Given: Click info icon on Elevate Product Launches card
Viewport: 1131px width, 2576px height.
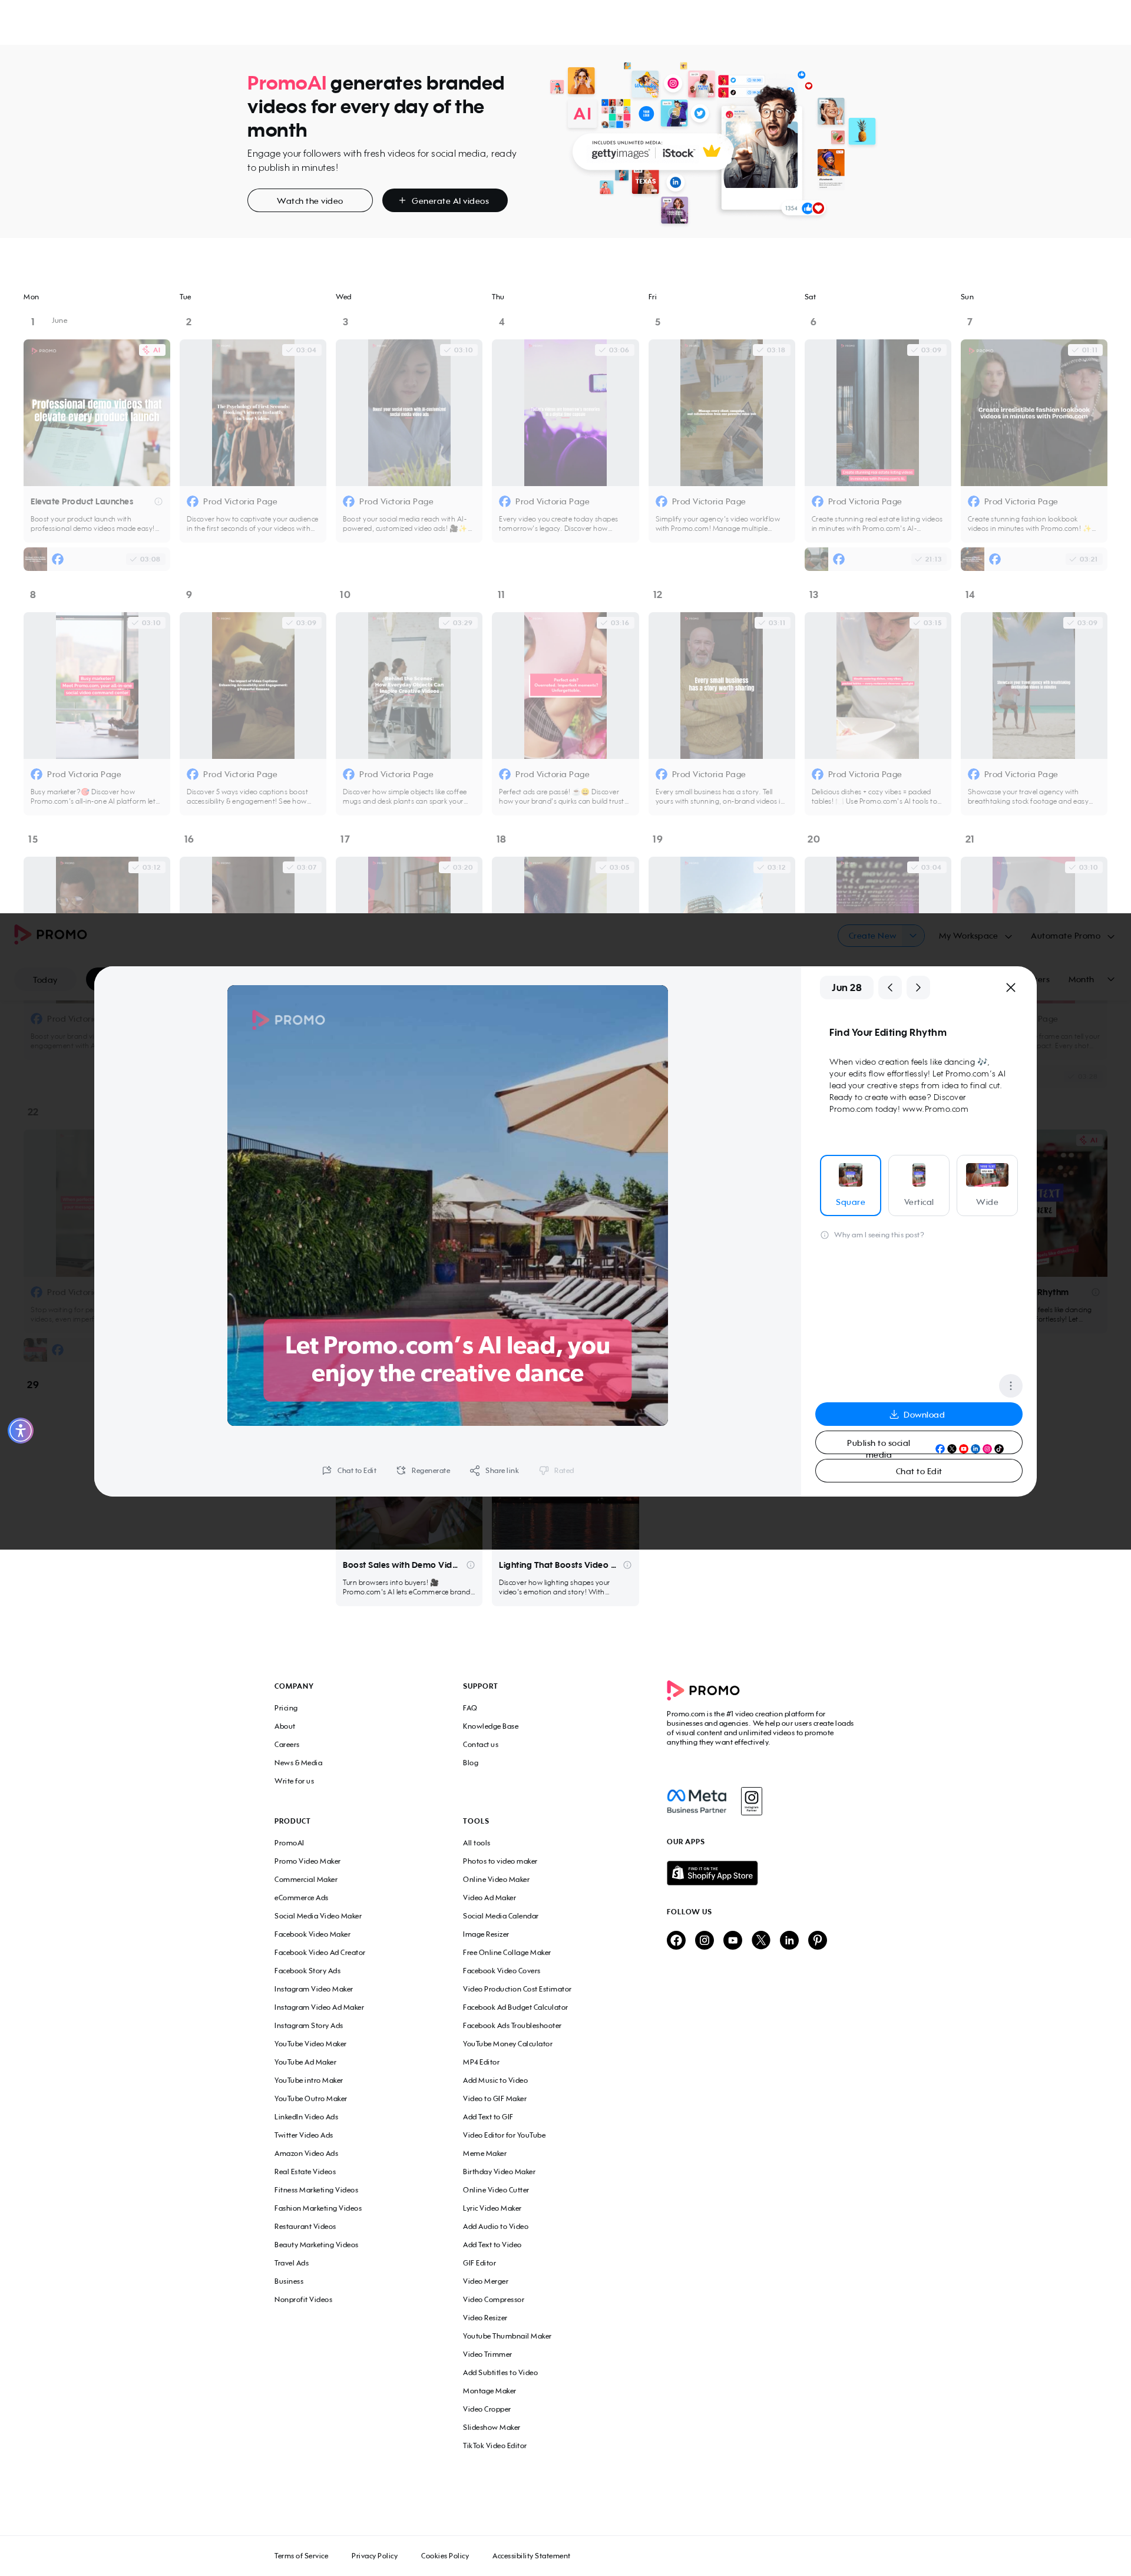Looking at the screenshot, I should point(158,502).
